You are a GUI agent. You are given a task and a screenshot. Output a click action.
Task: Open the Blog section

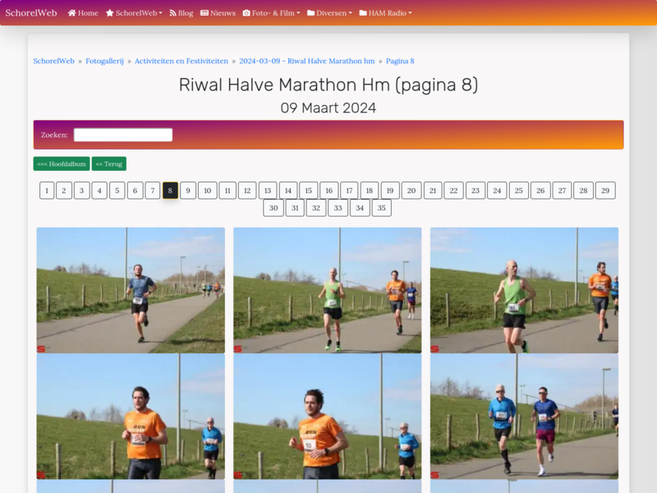coord(181,13)
